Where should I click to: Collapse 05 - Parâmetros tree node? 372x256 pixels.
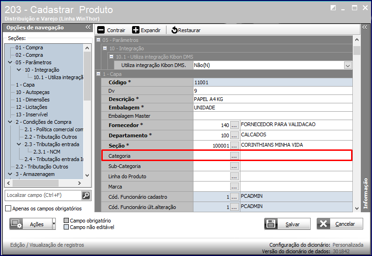(10, 62)
